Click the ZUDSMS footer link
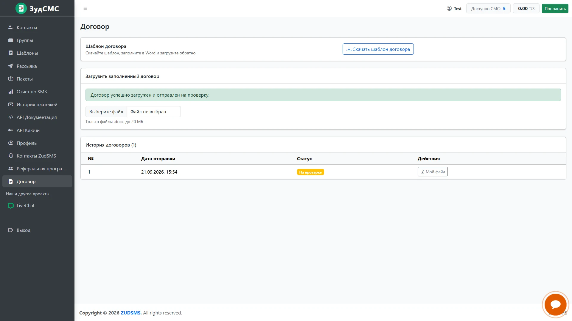 tap(131, 313)
